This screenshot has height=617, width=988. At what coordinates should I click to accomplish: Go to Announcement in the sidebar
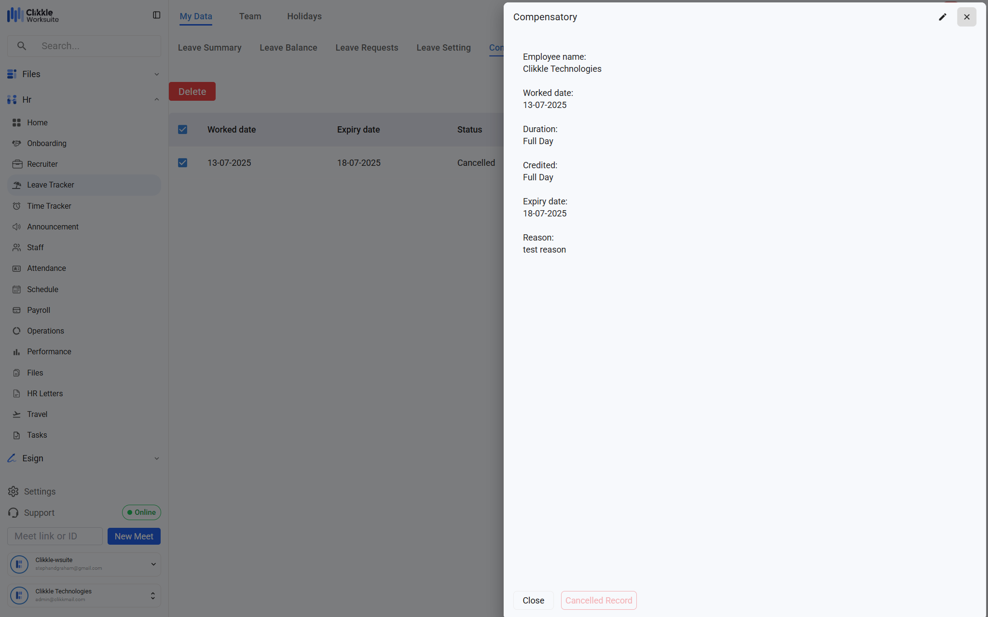click(x=53, y=227)
